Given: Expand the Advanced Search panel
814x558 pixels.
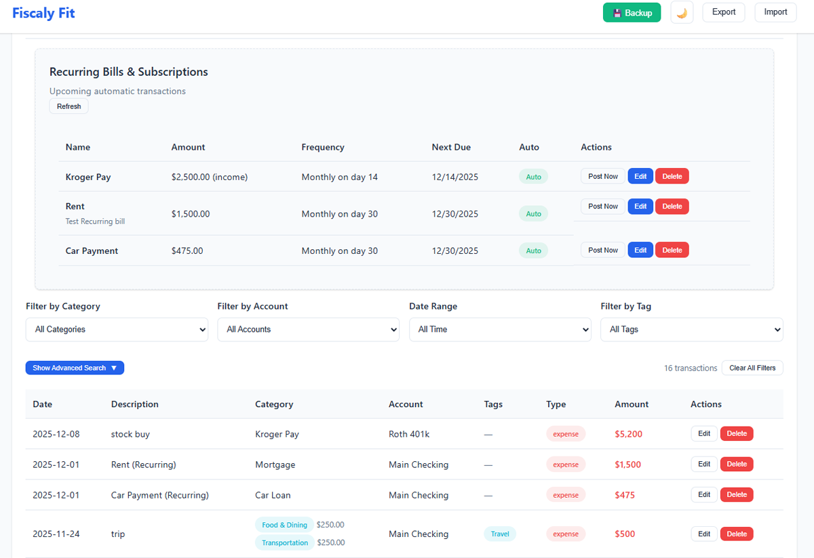Looking at the screenshot, I should pos(75,367).
